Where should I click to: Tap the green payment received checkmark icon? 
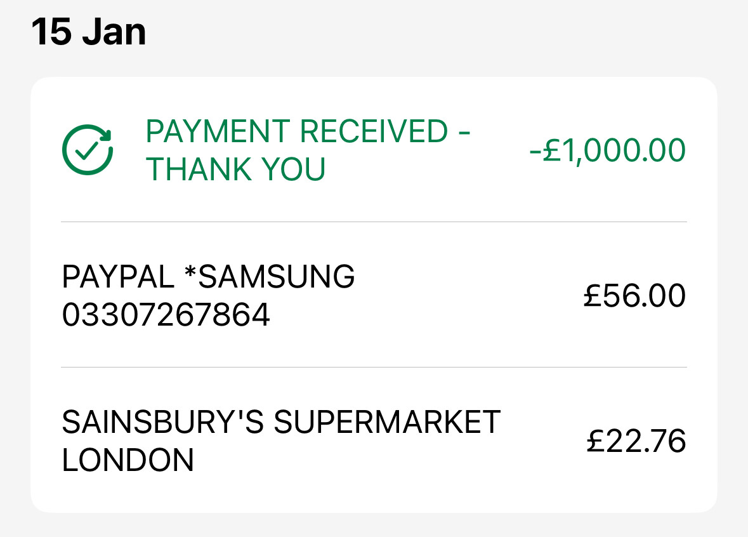click(88, 150)
